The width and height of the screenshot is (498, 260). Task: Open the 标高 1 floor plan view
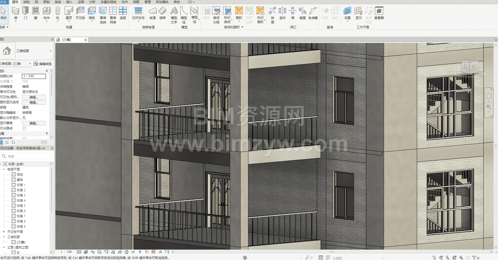coord(21,185)
